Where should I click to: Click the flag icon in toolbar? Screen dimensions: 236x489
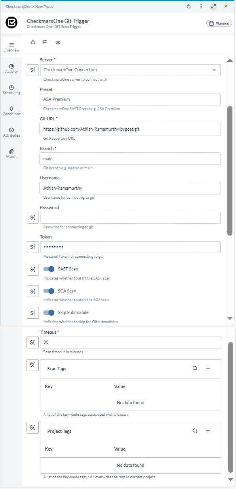[x=44, y=42]
